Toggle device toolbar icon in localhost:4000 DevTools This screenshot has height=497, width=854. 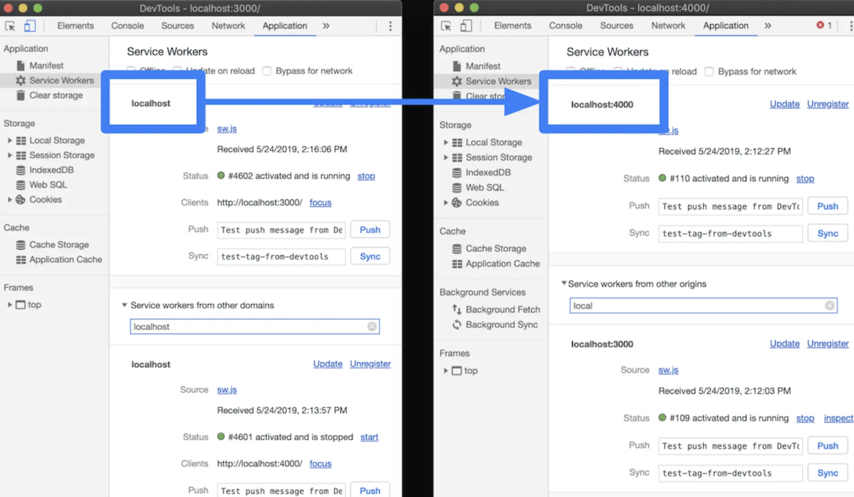(x=466, y=26)
